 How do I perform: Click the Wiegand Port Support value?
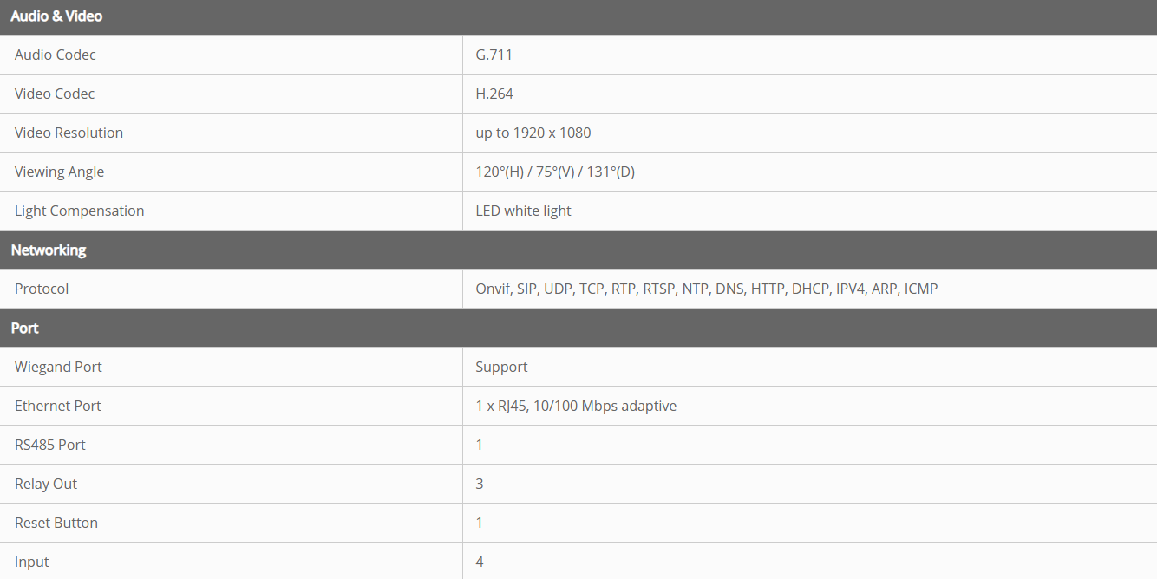coord(501,367)
